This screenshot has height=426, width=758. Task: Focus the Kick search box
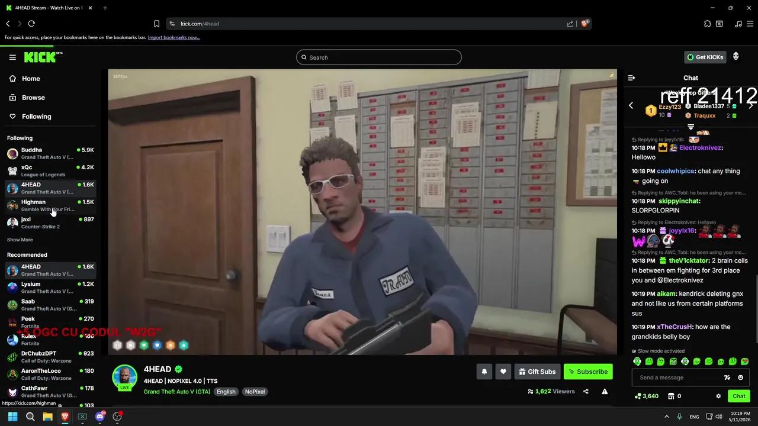tap(379, 57)
